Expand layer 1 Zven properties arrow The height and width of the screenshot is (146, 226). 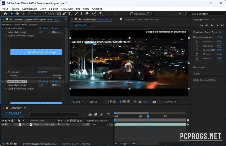coord(17,124)
